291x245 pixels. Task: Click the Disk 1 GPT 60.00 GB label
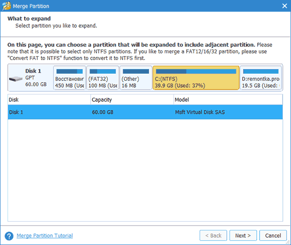click(36, 77)
